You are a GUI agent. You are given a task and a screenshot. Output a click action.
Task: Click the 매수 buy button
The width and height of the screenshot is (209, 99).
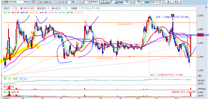[x=169, y=2]
